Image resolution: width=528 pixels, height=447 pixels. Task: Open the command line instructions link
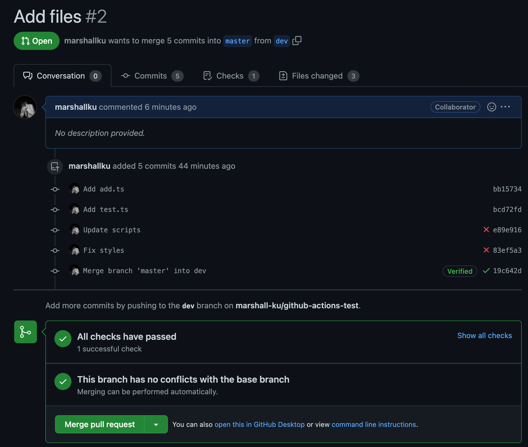(374, 424)
